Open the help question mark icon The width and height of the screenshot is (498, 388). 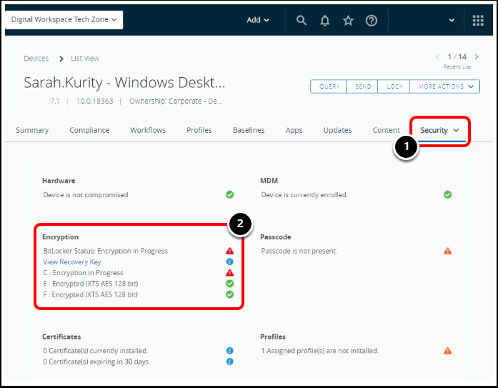372,21
